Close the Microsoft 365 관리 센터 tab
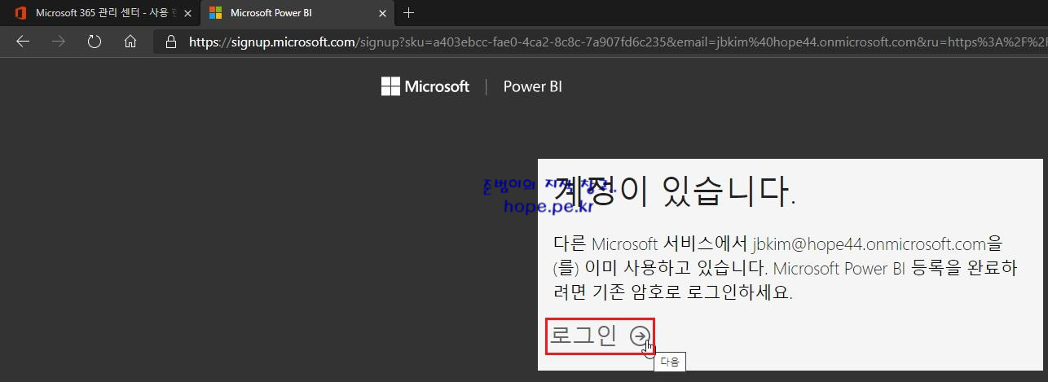Screen dimensions: 1048x382 pyautogui.click(x=187, y=13)
